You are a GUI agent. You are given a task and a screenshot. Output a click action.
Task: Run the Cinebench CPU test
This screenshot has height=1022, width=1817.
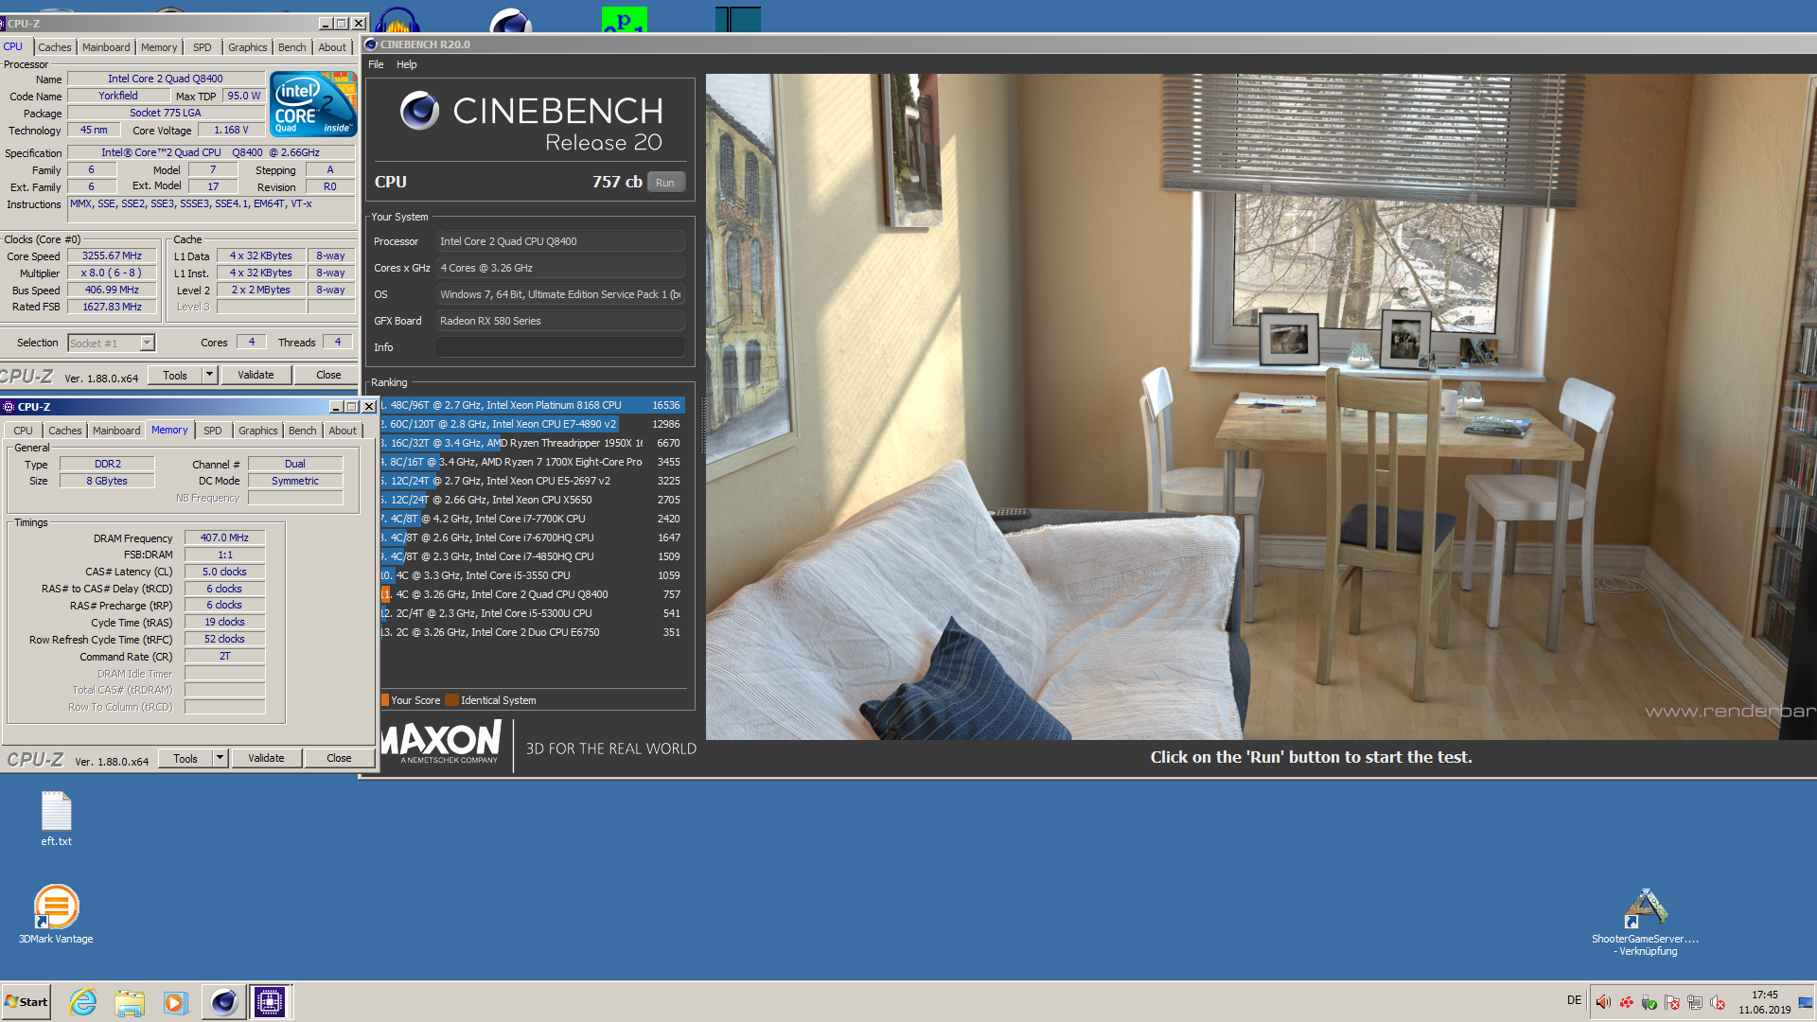click(x=665, y=183)
